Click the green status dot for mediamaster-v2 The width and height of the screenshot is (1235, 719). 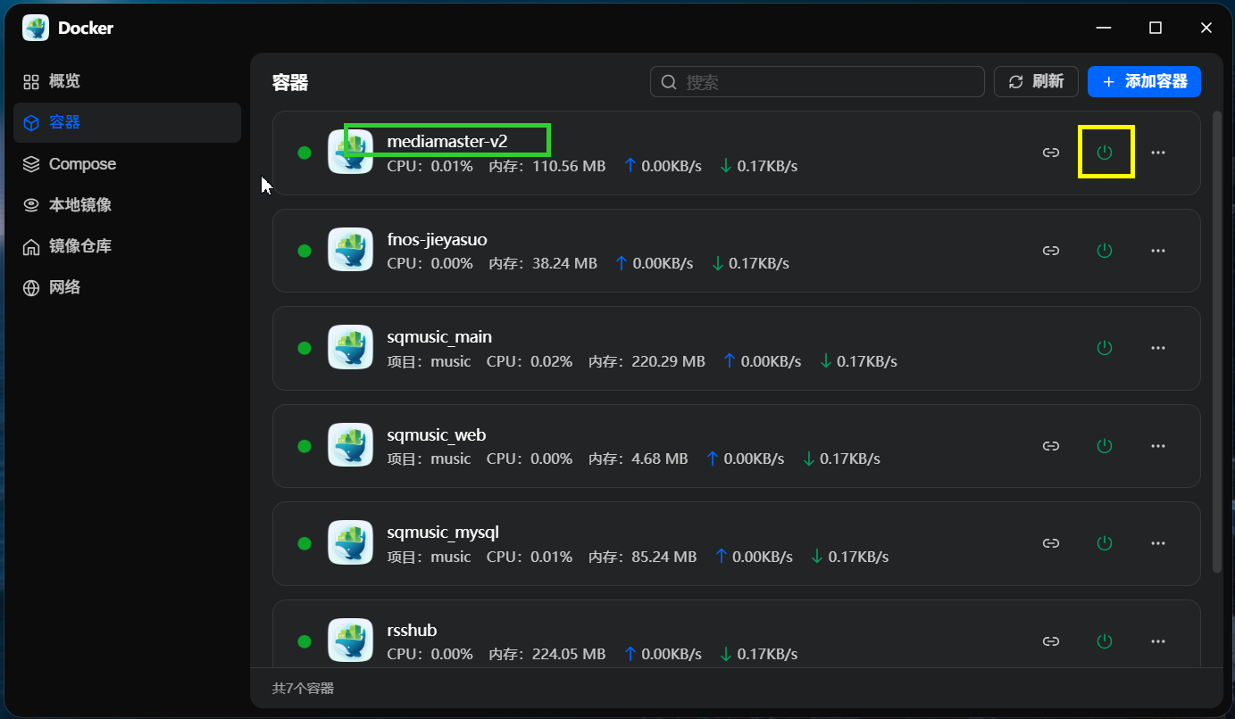305,153
